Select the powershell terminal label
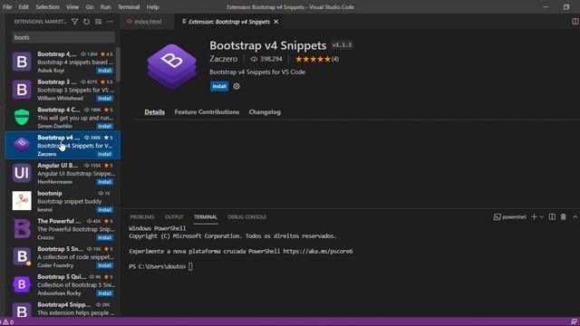 (x=509, y=217)
